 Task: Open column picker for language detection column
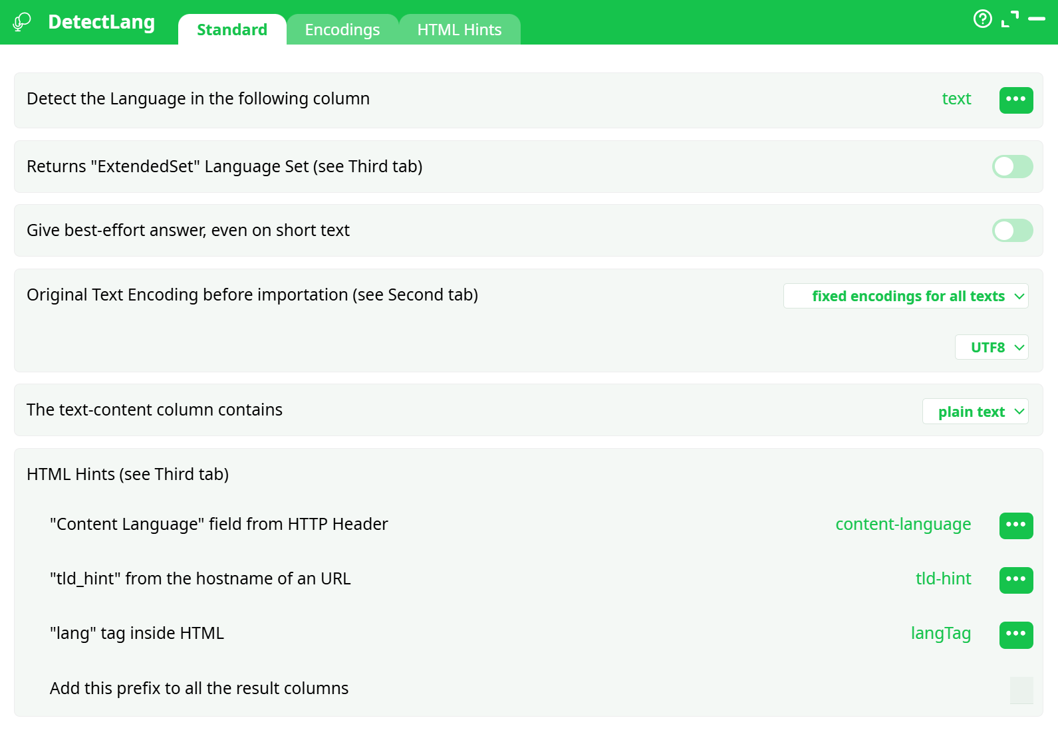pyautogui.click(x=1015, y=100)
